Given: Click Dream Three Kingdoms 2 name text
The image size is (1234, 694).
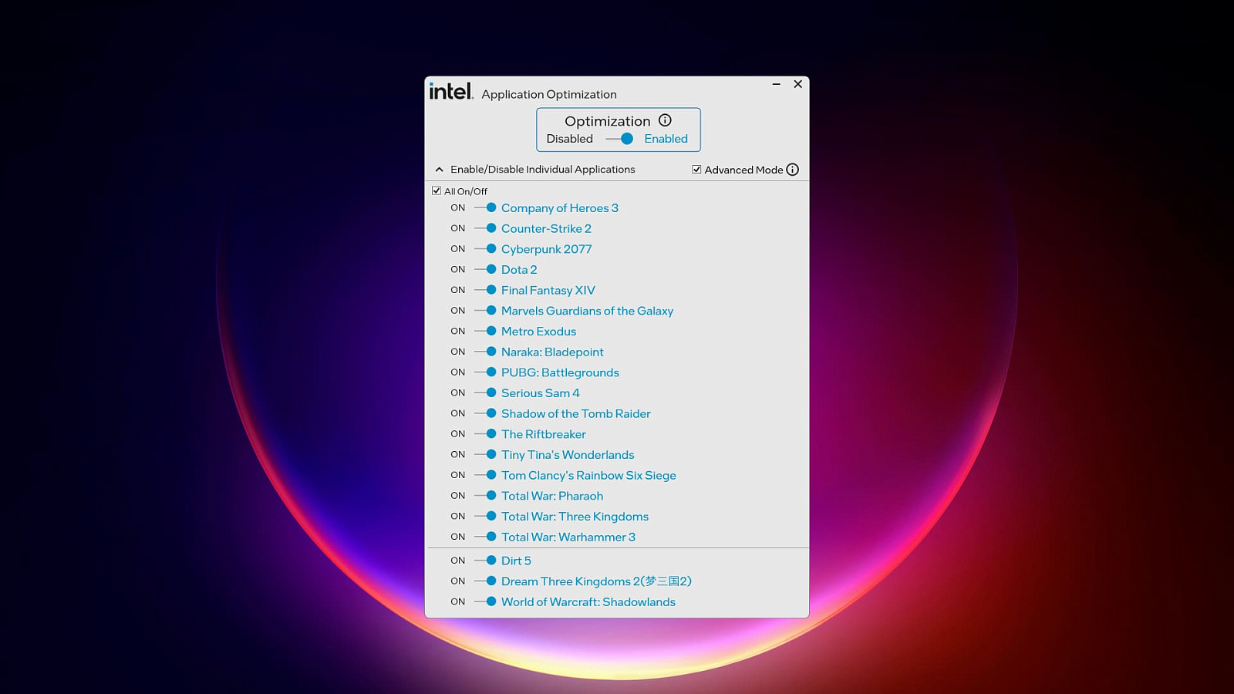Looking at the screenshot, I should click(596, 581).
